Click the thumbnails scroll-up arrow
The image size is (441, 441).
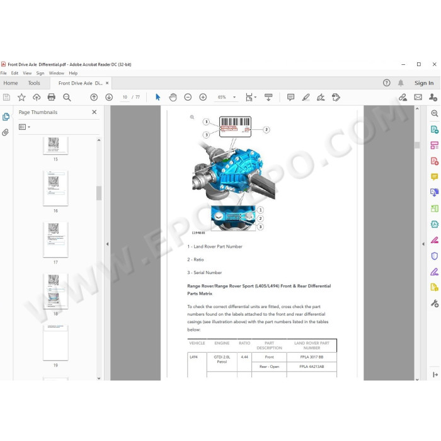(x=99, y=140)
